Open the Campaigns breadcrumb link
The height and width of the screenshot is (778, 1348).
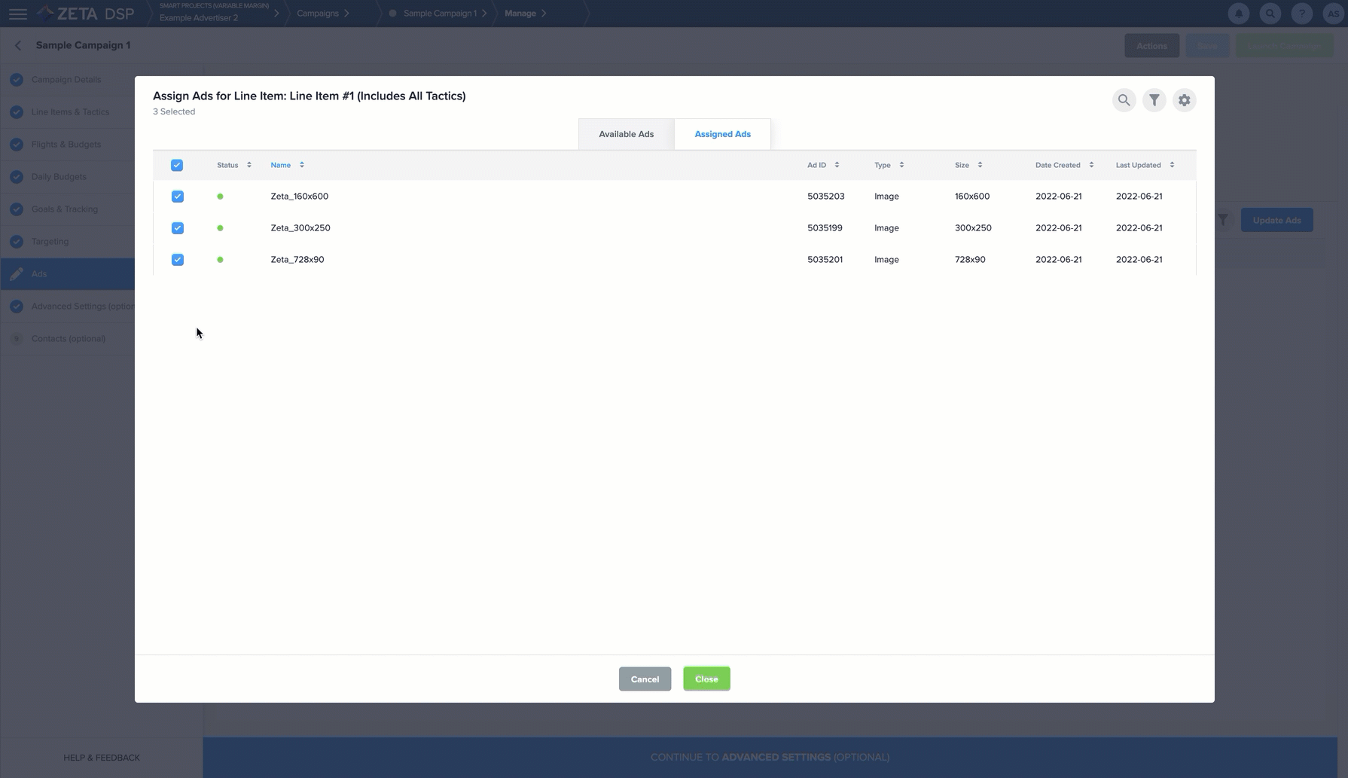pyautogui.click(x=318, y=14)
